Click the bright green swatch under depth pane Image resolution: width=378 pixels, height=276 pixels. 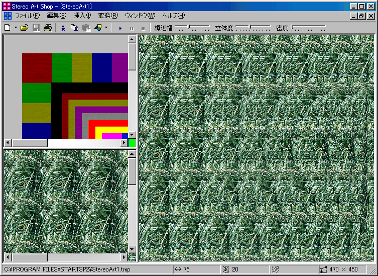(132, 143)
